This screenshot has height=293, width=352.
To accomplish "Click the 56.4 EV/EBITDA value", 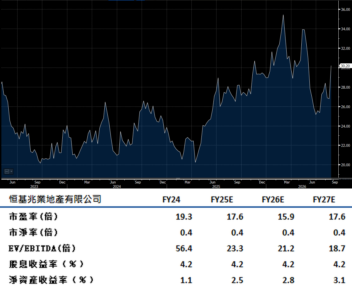I will click(184, 249).
